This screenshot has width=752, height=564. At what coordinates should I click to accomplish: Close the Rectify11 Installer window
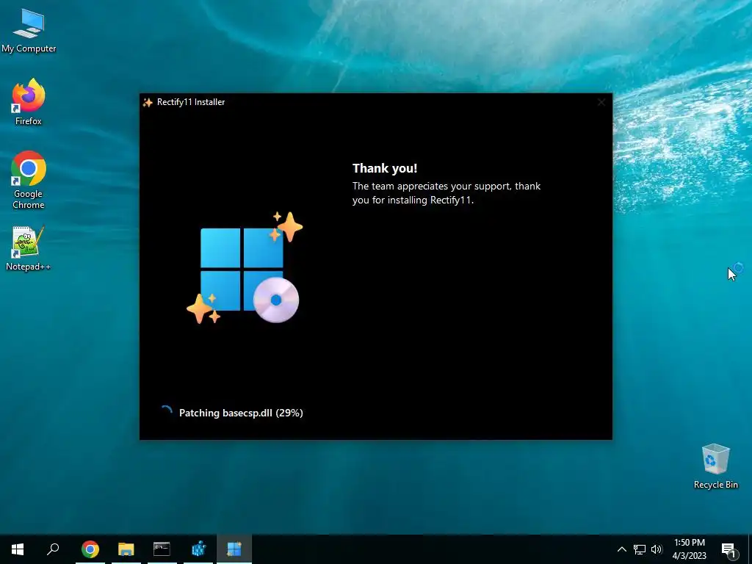pyautogui.click(x=601, y=102)
